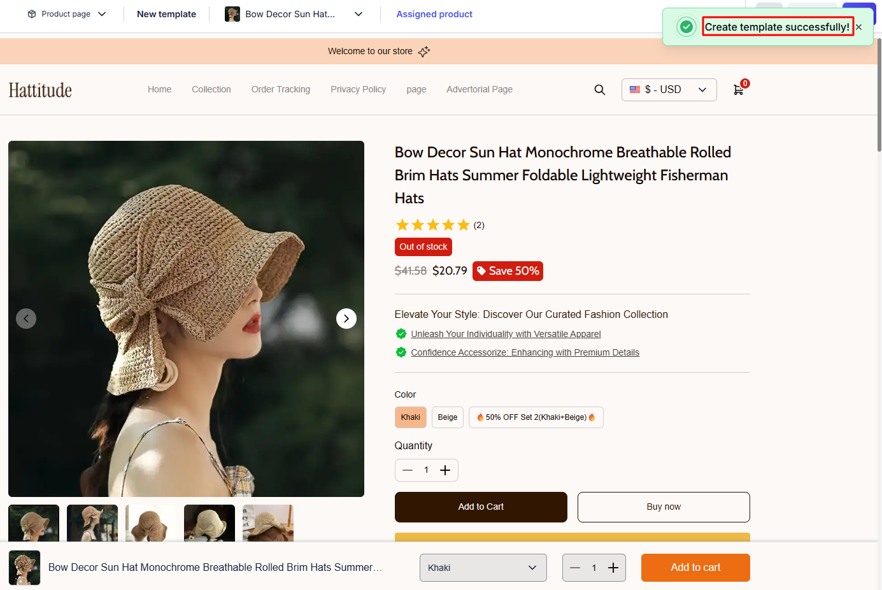Increase quantity with main plus icon
Image resolution: width=882 pixels, height=590 pixels.
445,470
